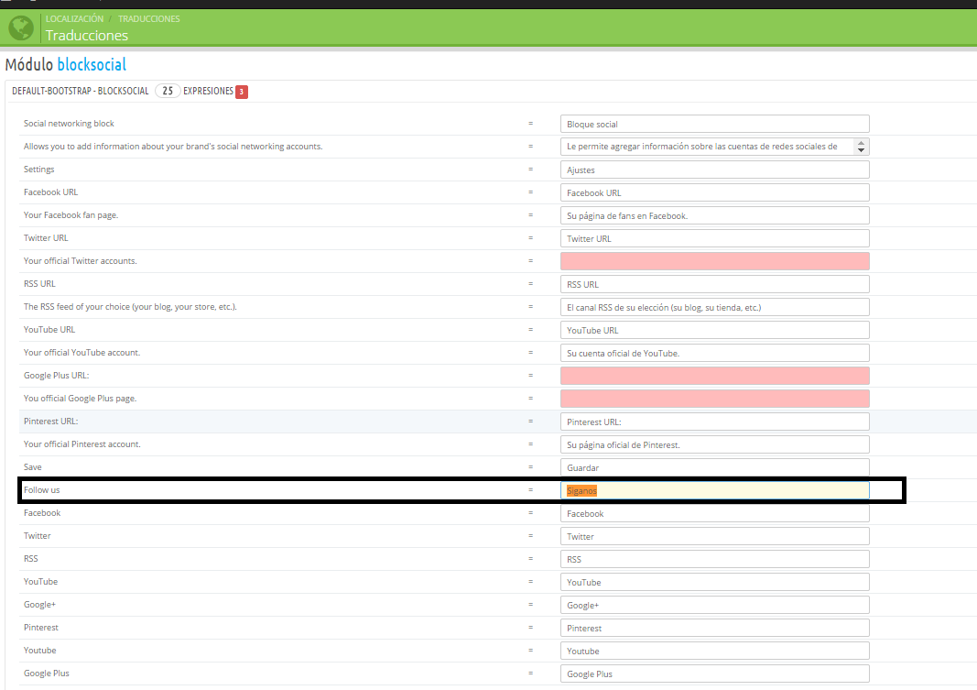Open the LOCALIZACIÓN breadcrumb link
The height and width of the screenshot is (690, 977).
tap(74, 18)
